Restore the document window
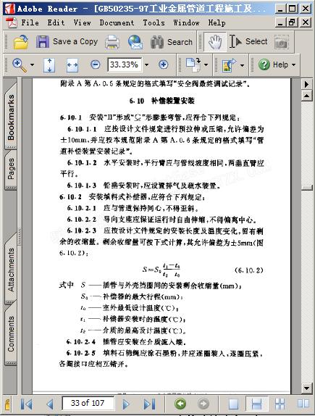Image resolution: width=315 pixels, height=416 pixels. click(293, 22)
